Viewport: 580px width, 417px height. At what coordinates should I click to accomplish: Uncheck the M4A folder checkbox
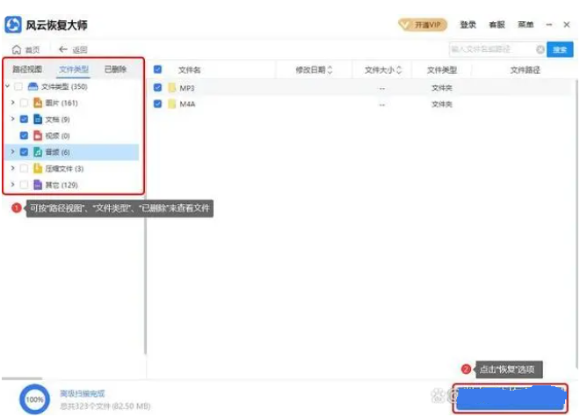click(x=157, y=104)
